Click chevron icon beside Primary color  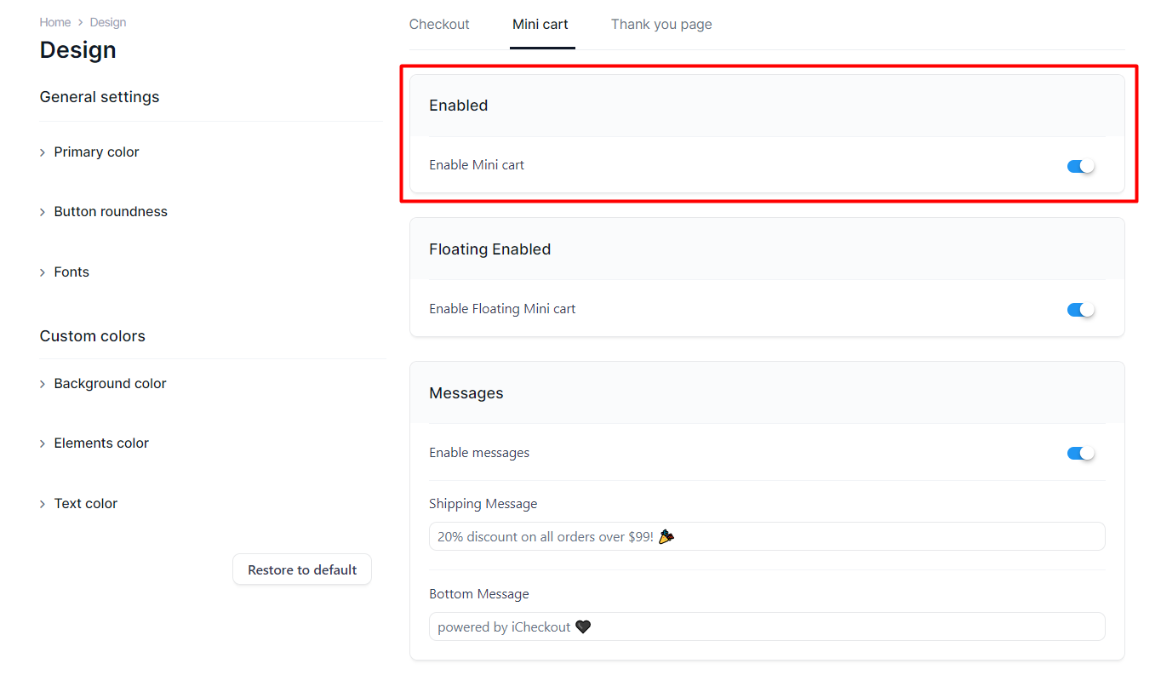coord(43,152)
